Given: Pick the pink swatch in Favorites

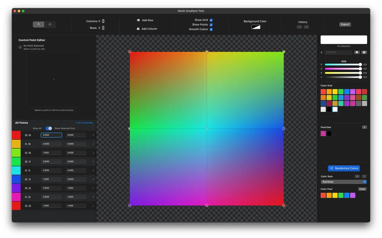Looking at the screenshot, I should (323, 133).
